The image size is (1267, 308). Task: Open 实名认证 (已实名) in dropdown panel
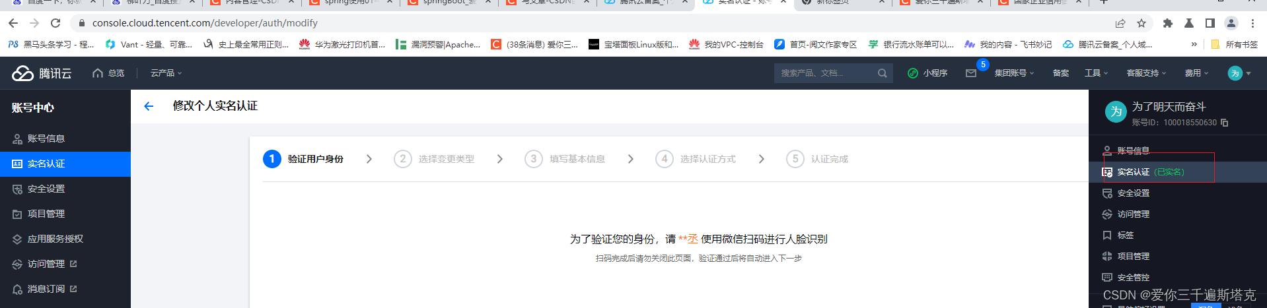coord(1178,172)
